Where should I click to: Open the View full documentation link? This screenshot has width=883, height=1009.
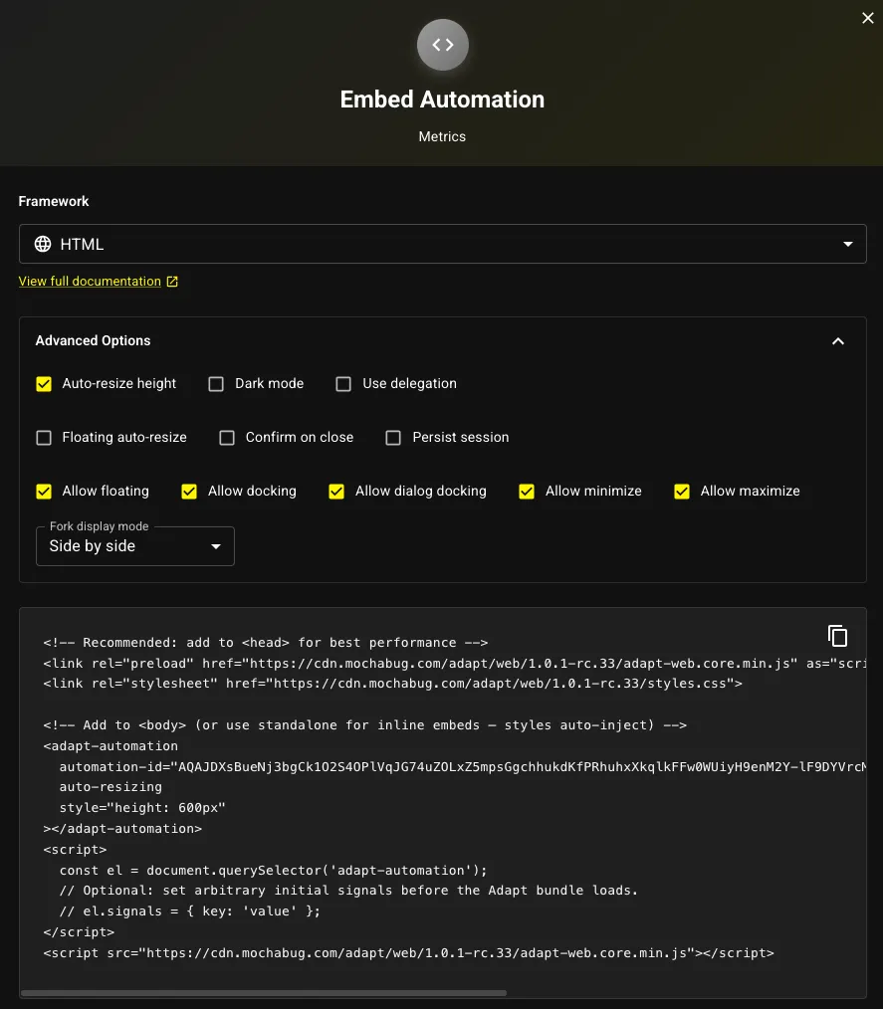pos(90,282)
